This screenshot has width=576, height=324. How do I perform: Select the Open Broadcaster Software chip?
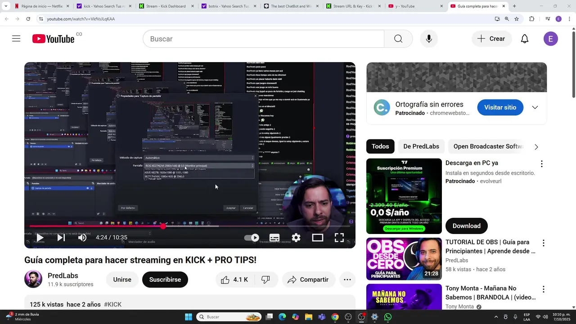[489, 146]
